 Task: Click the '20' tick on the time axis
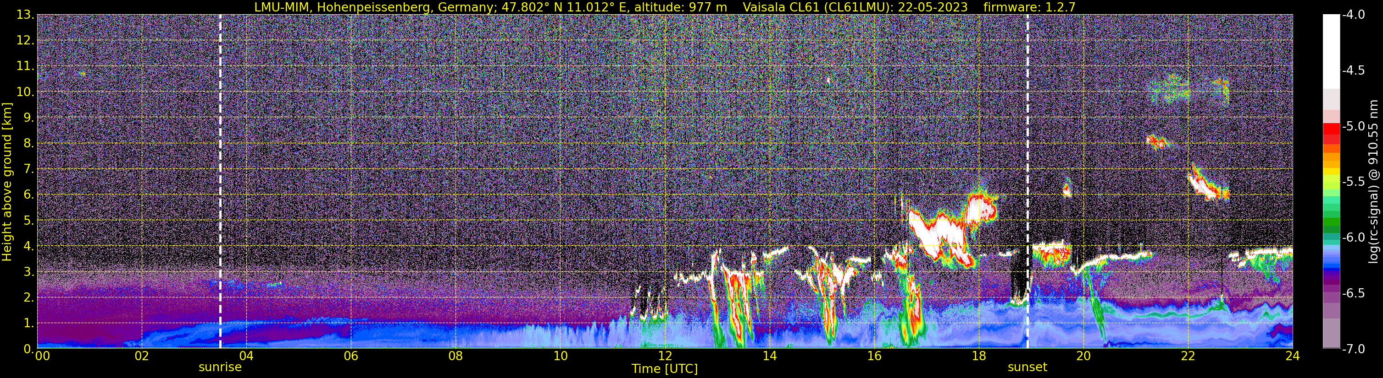tap(1083, 356)
